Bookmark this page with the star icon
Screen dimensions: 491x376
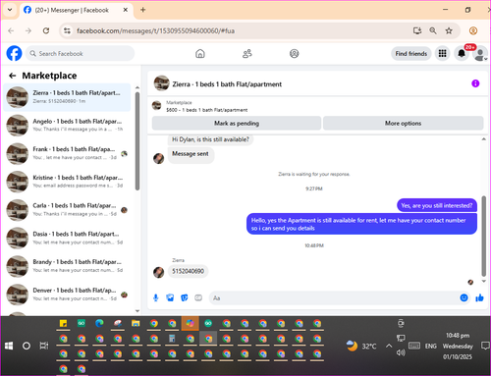pyautogui.click(x=449, y=30)
